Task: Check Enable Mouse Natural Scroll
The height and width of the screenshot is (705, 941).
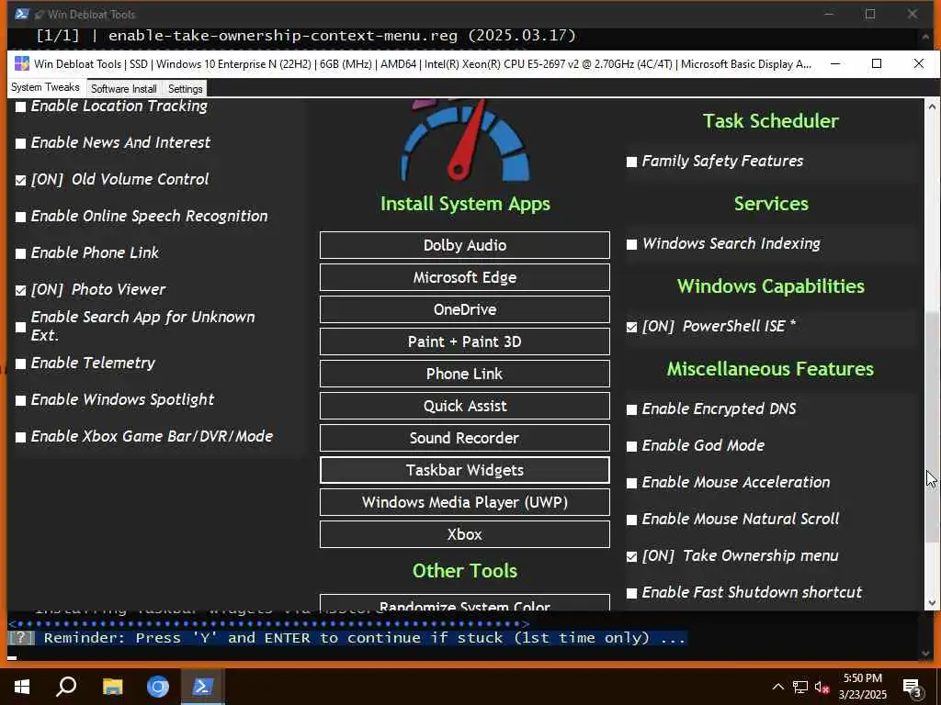Action: pyautogui.click(x=631, y=520)
